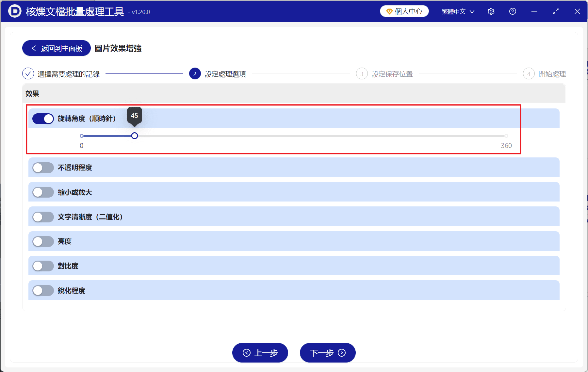Open the 圖片效果增強 page title
Image resolution: width=588 pixels, height=372 pixels.
[x=118, y=48]
